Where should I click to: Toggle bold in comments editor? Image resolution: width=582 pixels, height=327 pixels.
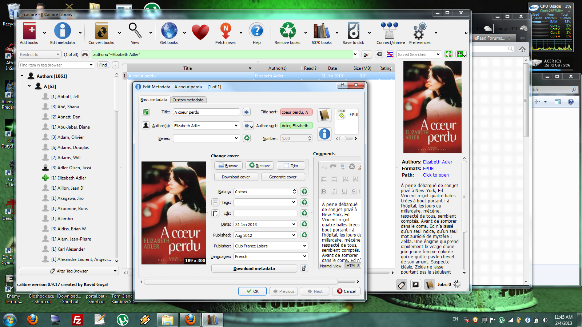tap(324, 191)
